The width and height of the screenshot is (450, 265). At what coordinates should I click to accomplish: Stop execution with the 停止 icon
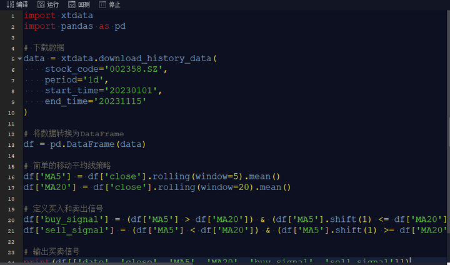click(102, 4)
